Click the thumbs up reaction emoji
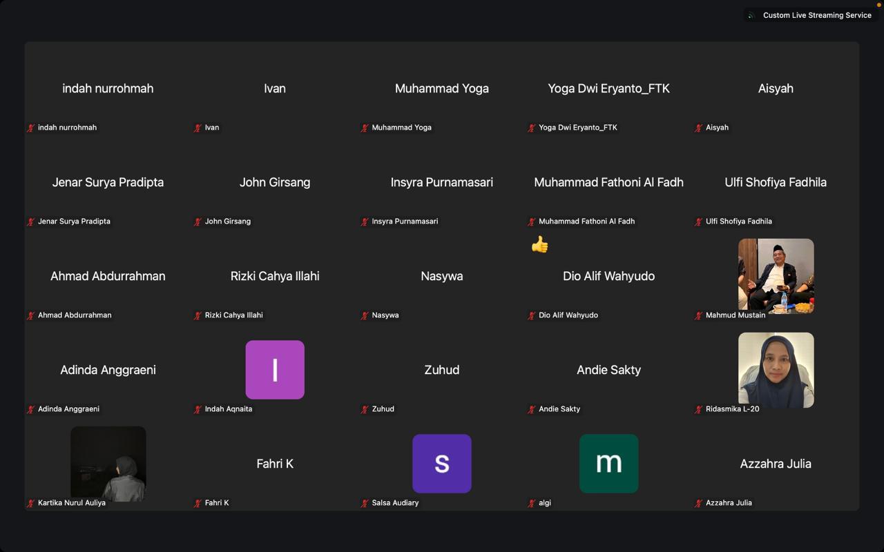Image resolution: width=884 pixels, height=552 pixels. pyautogui.click(x=539, y=245)
